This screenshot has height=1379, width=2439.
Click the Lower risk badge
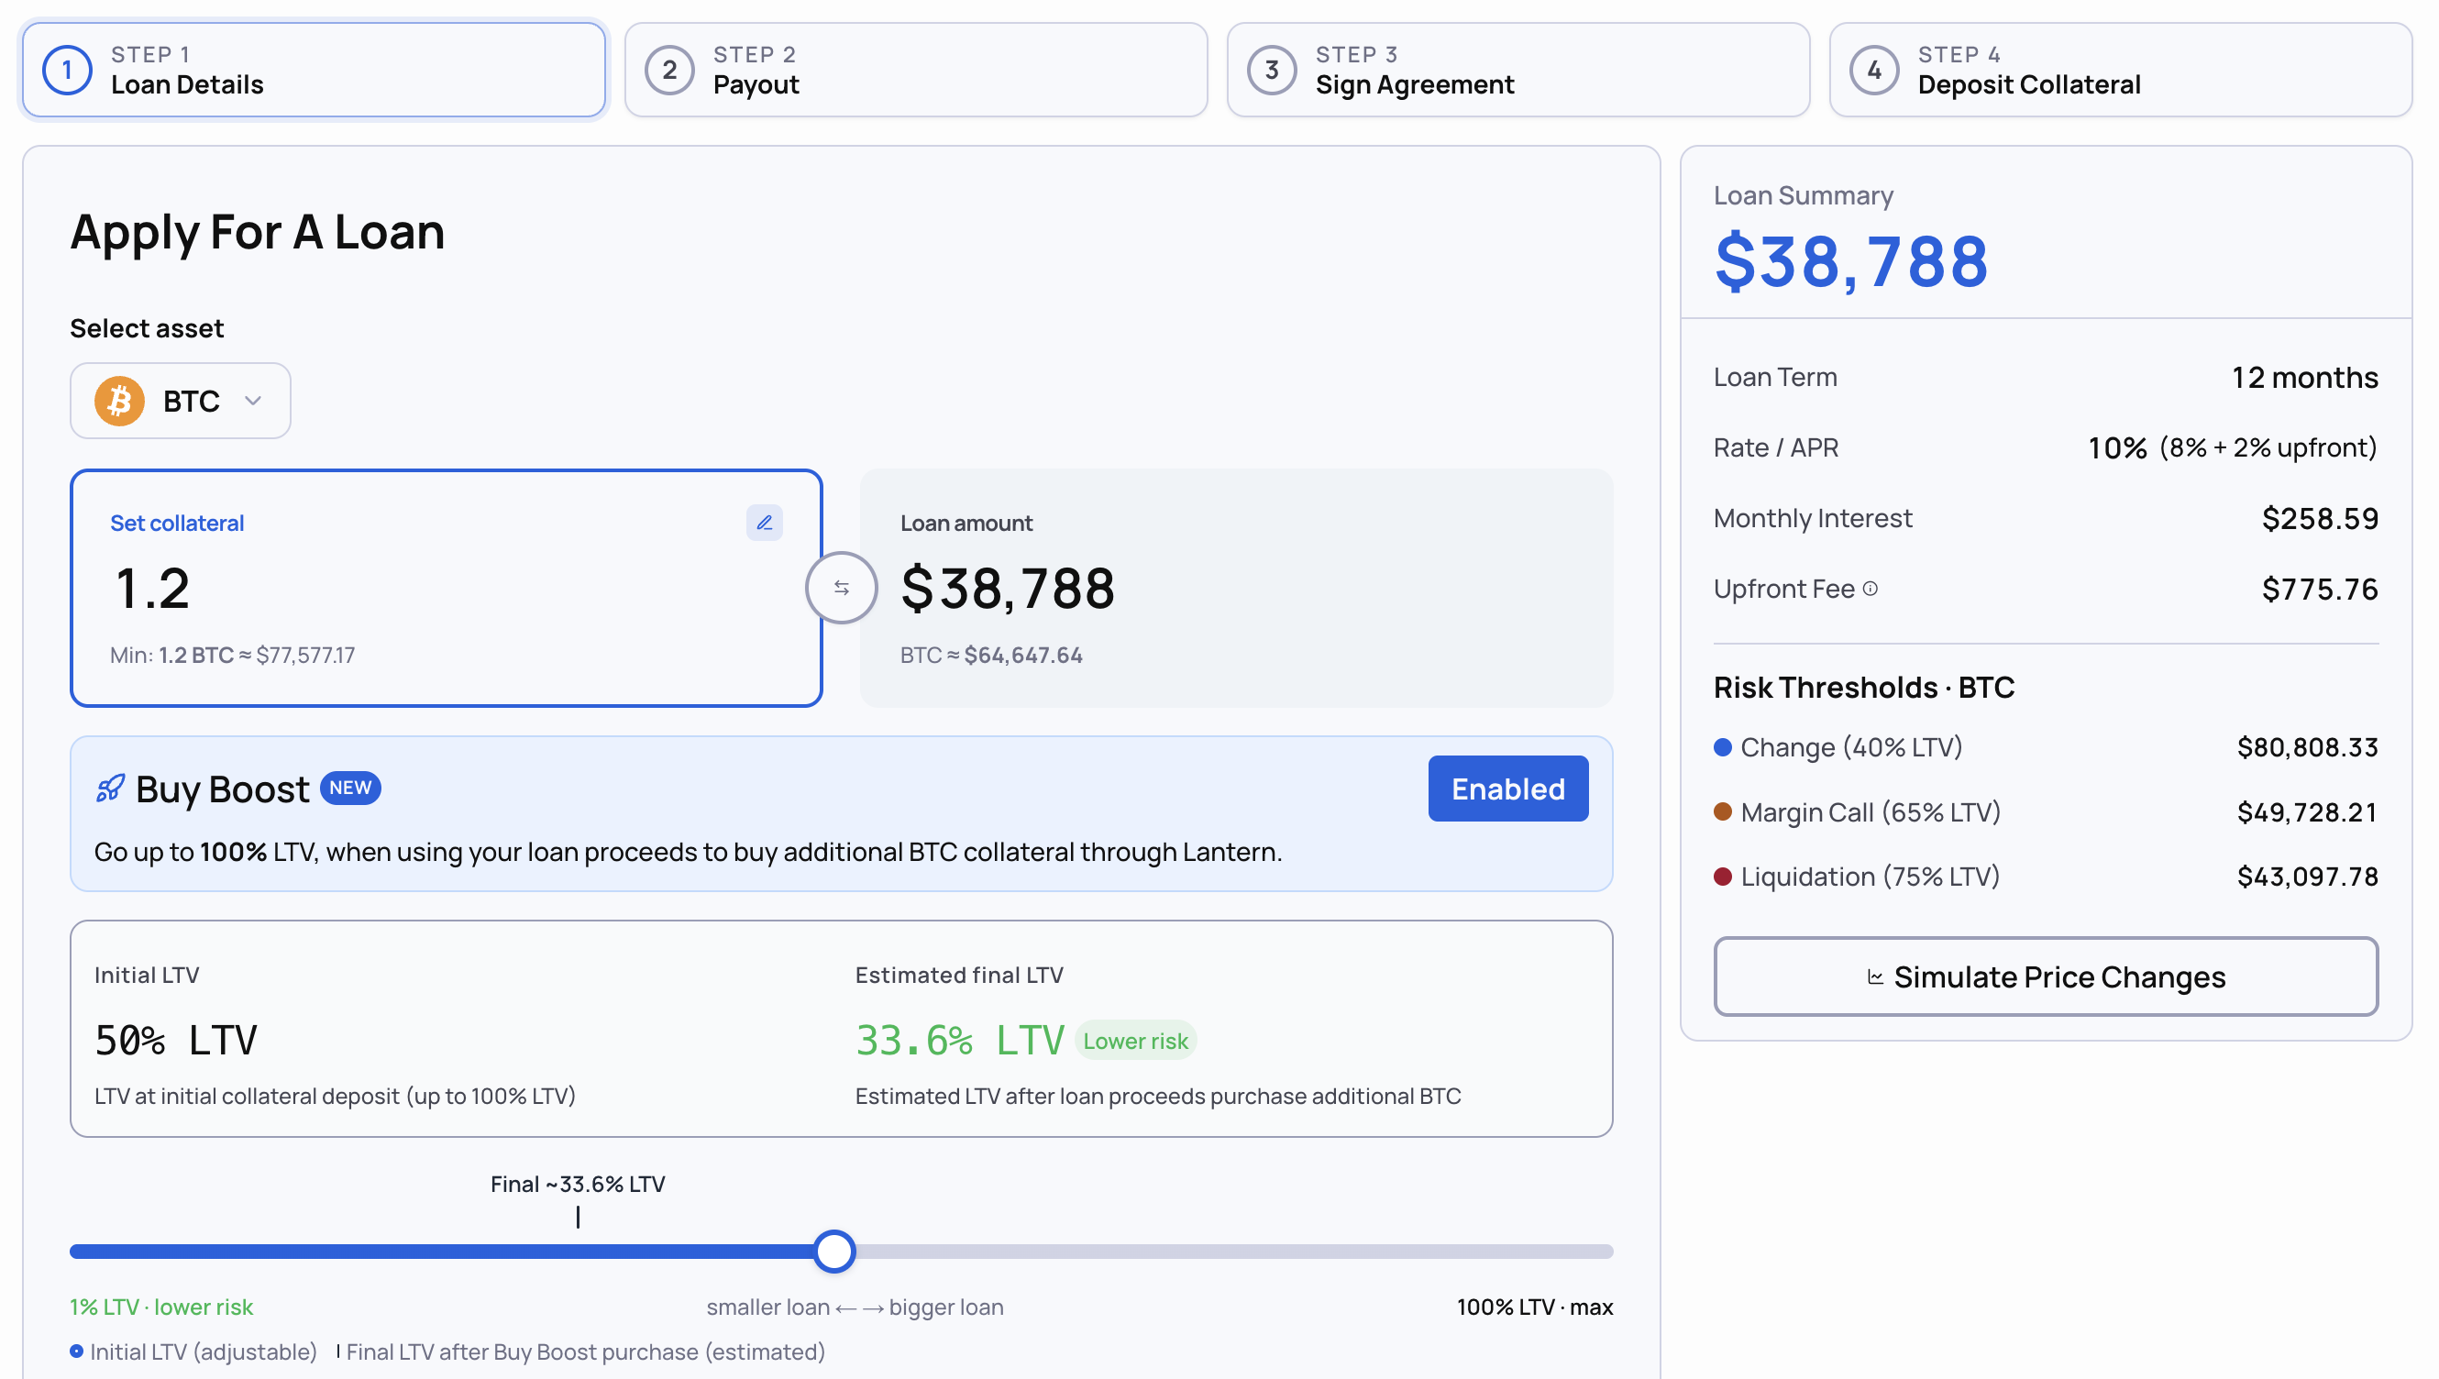tap(1135, 1041)
